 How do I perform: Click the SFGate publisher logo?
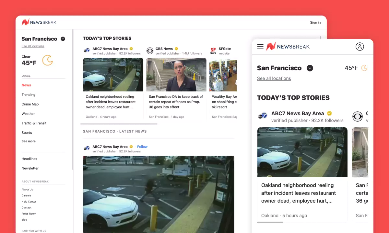(213, 51)
